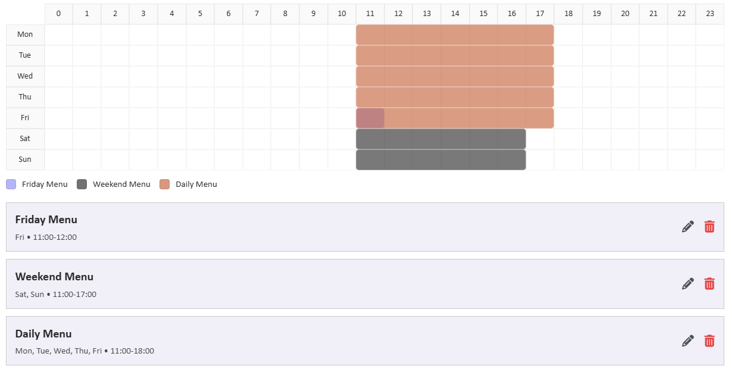Click the empty Tue cell at hour 5
The width and height of the screenshot is (732, 372).
click(x=200, y=55)
